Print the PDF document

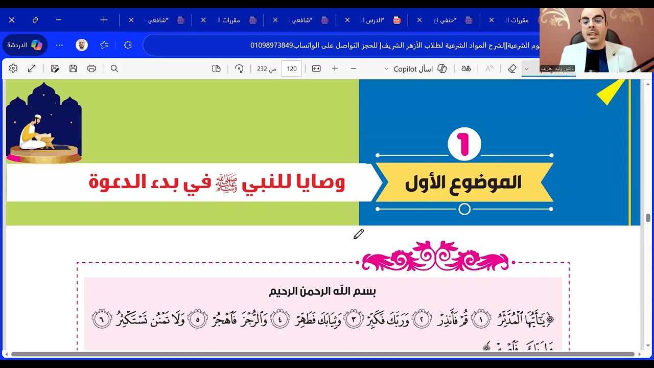click(x=91, y=68)
